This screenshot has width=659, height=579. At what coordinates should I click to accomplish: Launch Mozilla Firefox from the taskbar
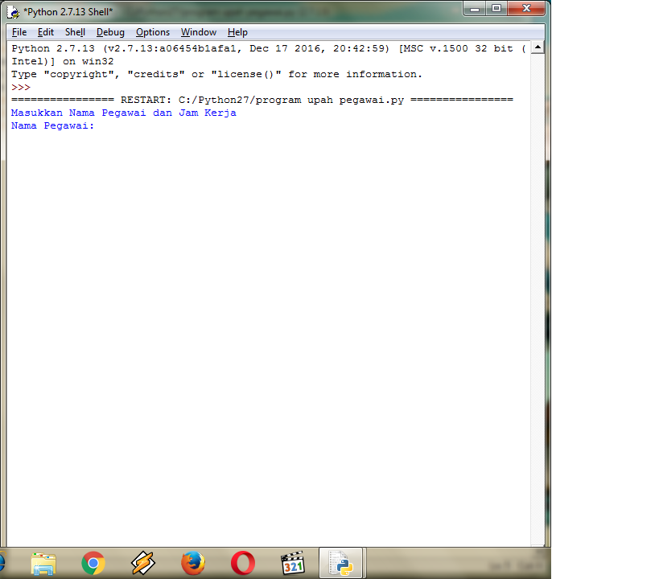point(193,563)
